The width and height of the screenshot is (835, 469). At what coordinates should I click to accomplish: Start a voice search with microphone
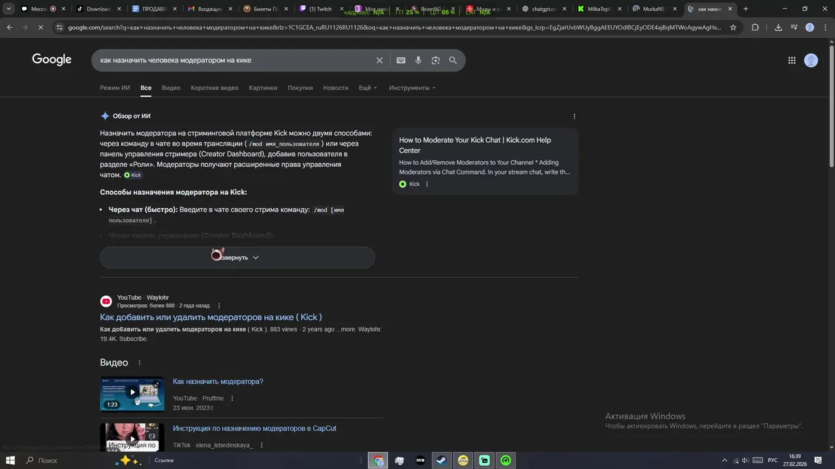(418, 60)
